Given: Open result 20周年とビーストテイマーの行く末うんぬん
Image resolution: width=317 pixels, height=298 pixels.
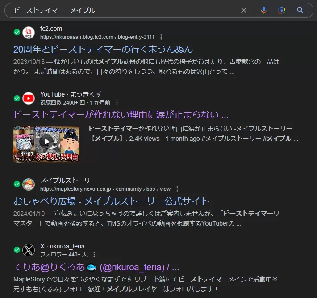Looking at the screenshot, I should click(x=103, y=49).
